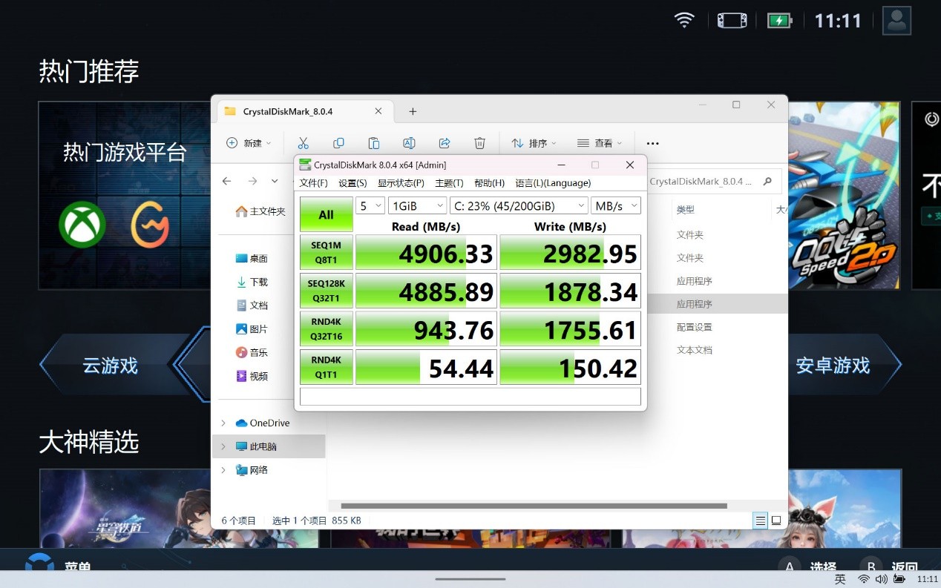Open the QQ Speed 2.0 game thumbnail

(x=844, y=195)
